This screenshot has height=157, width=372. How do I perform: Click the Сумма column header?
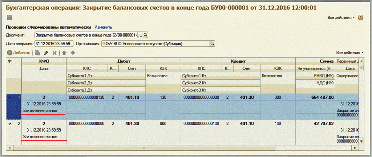[315, 61]
